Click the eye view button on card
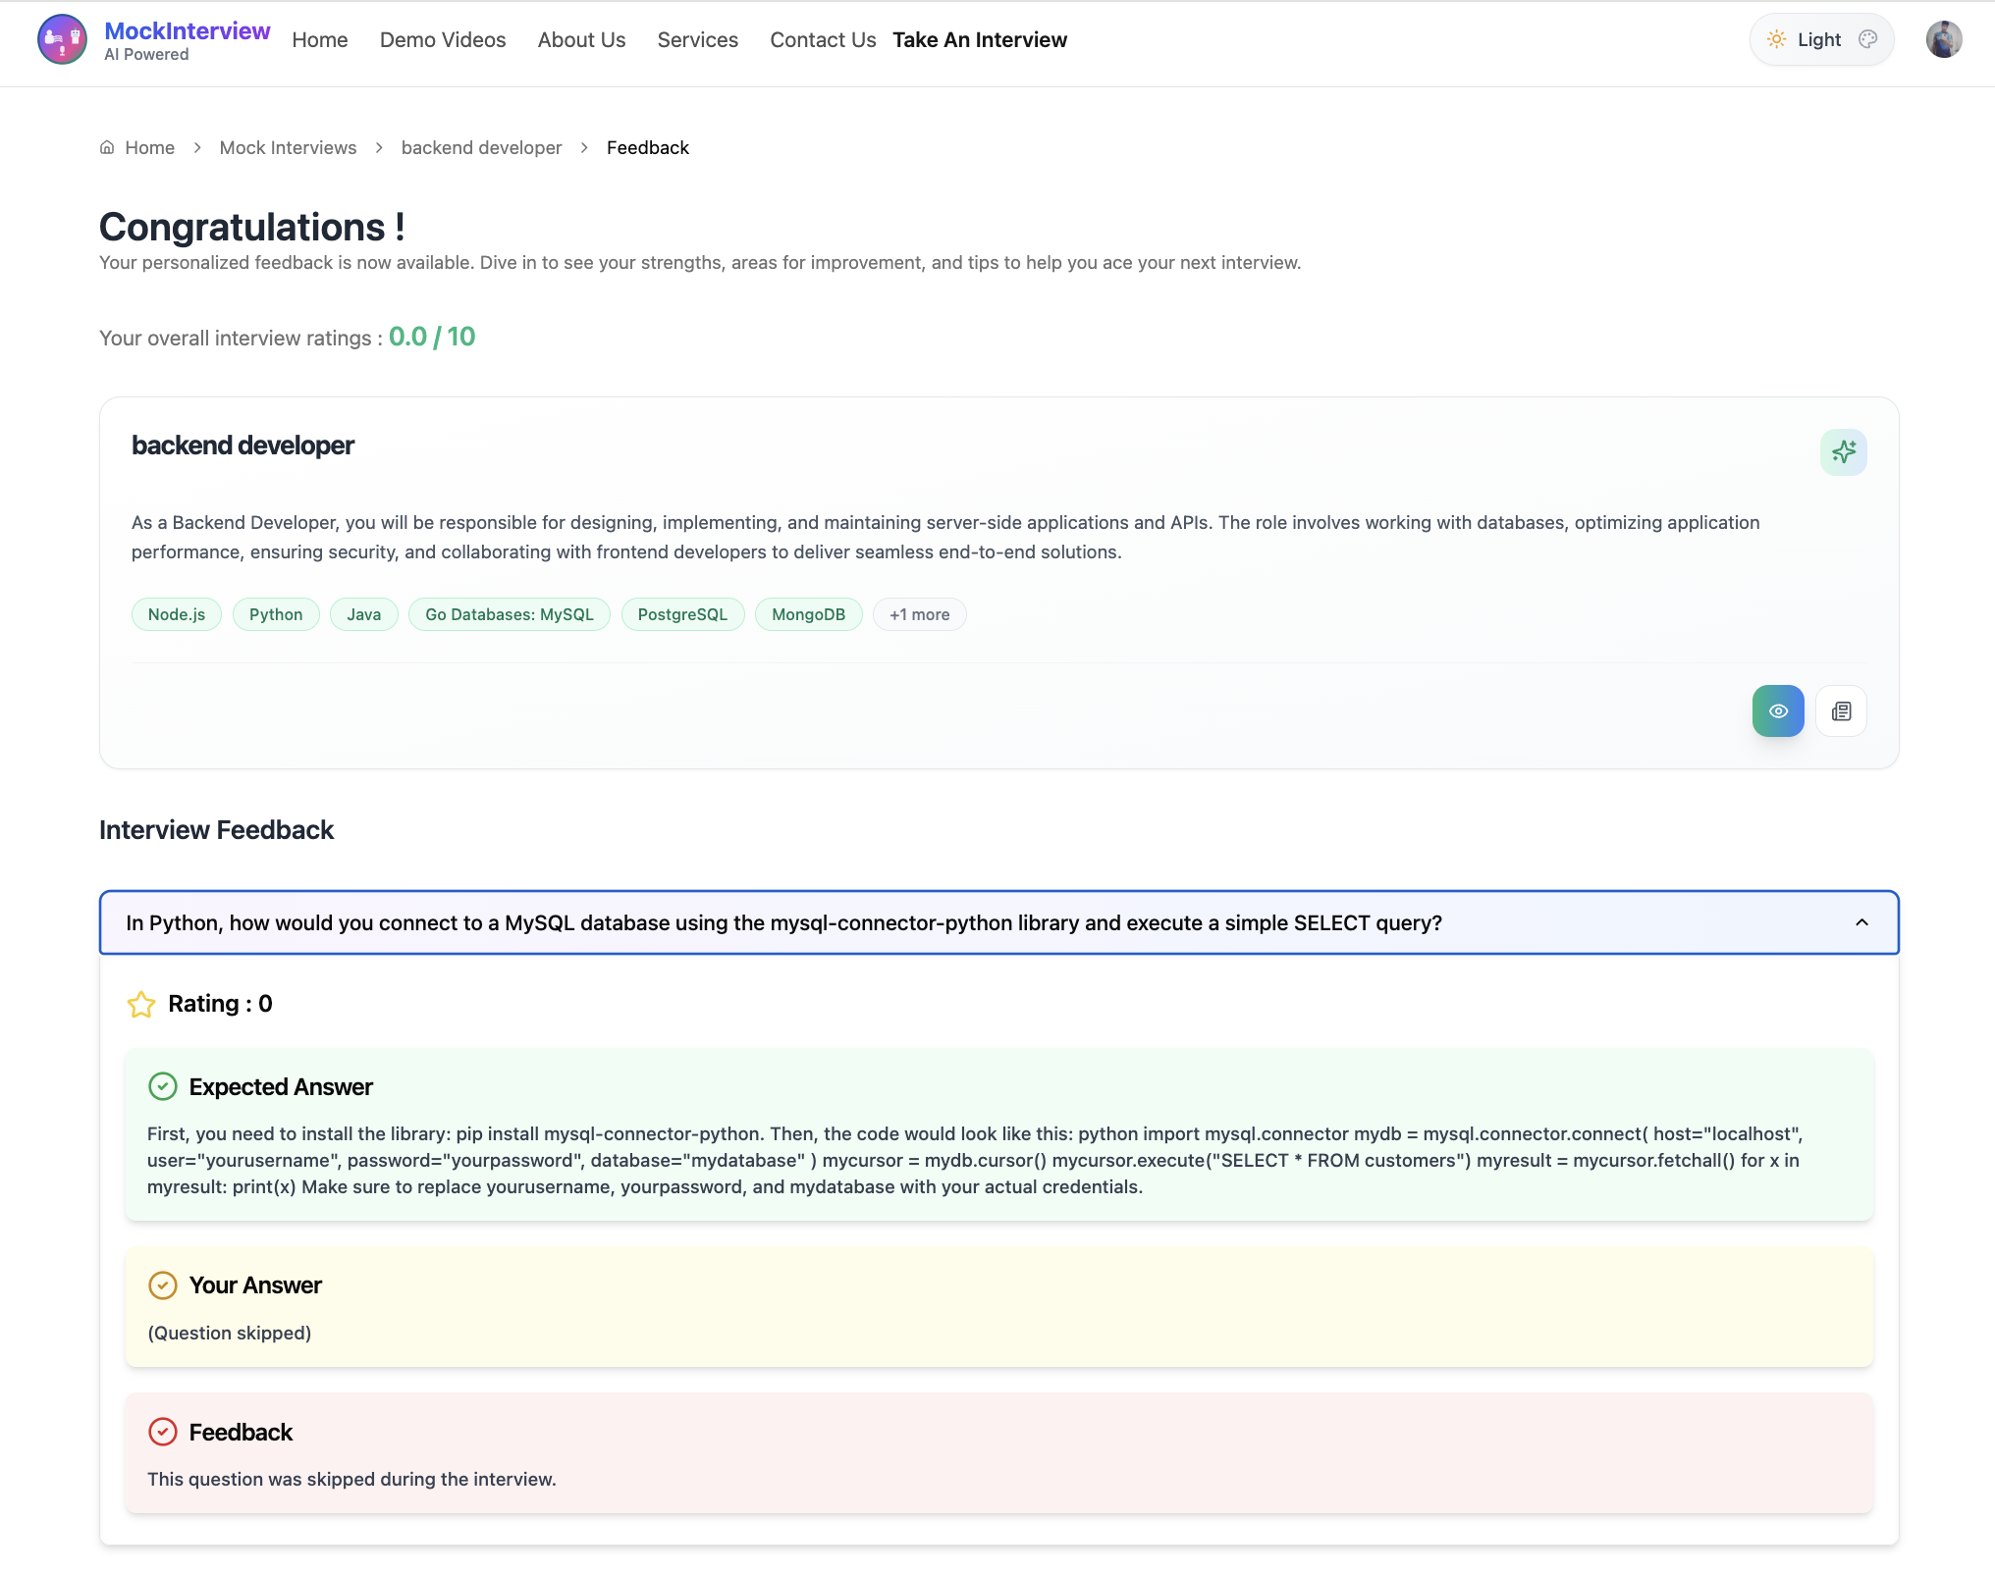The width and height of the screenshot is (1995, 1572). (x=1778, y=711)
